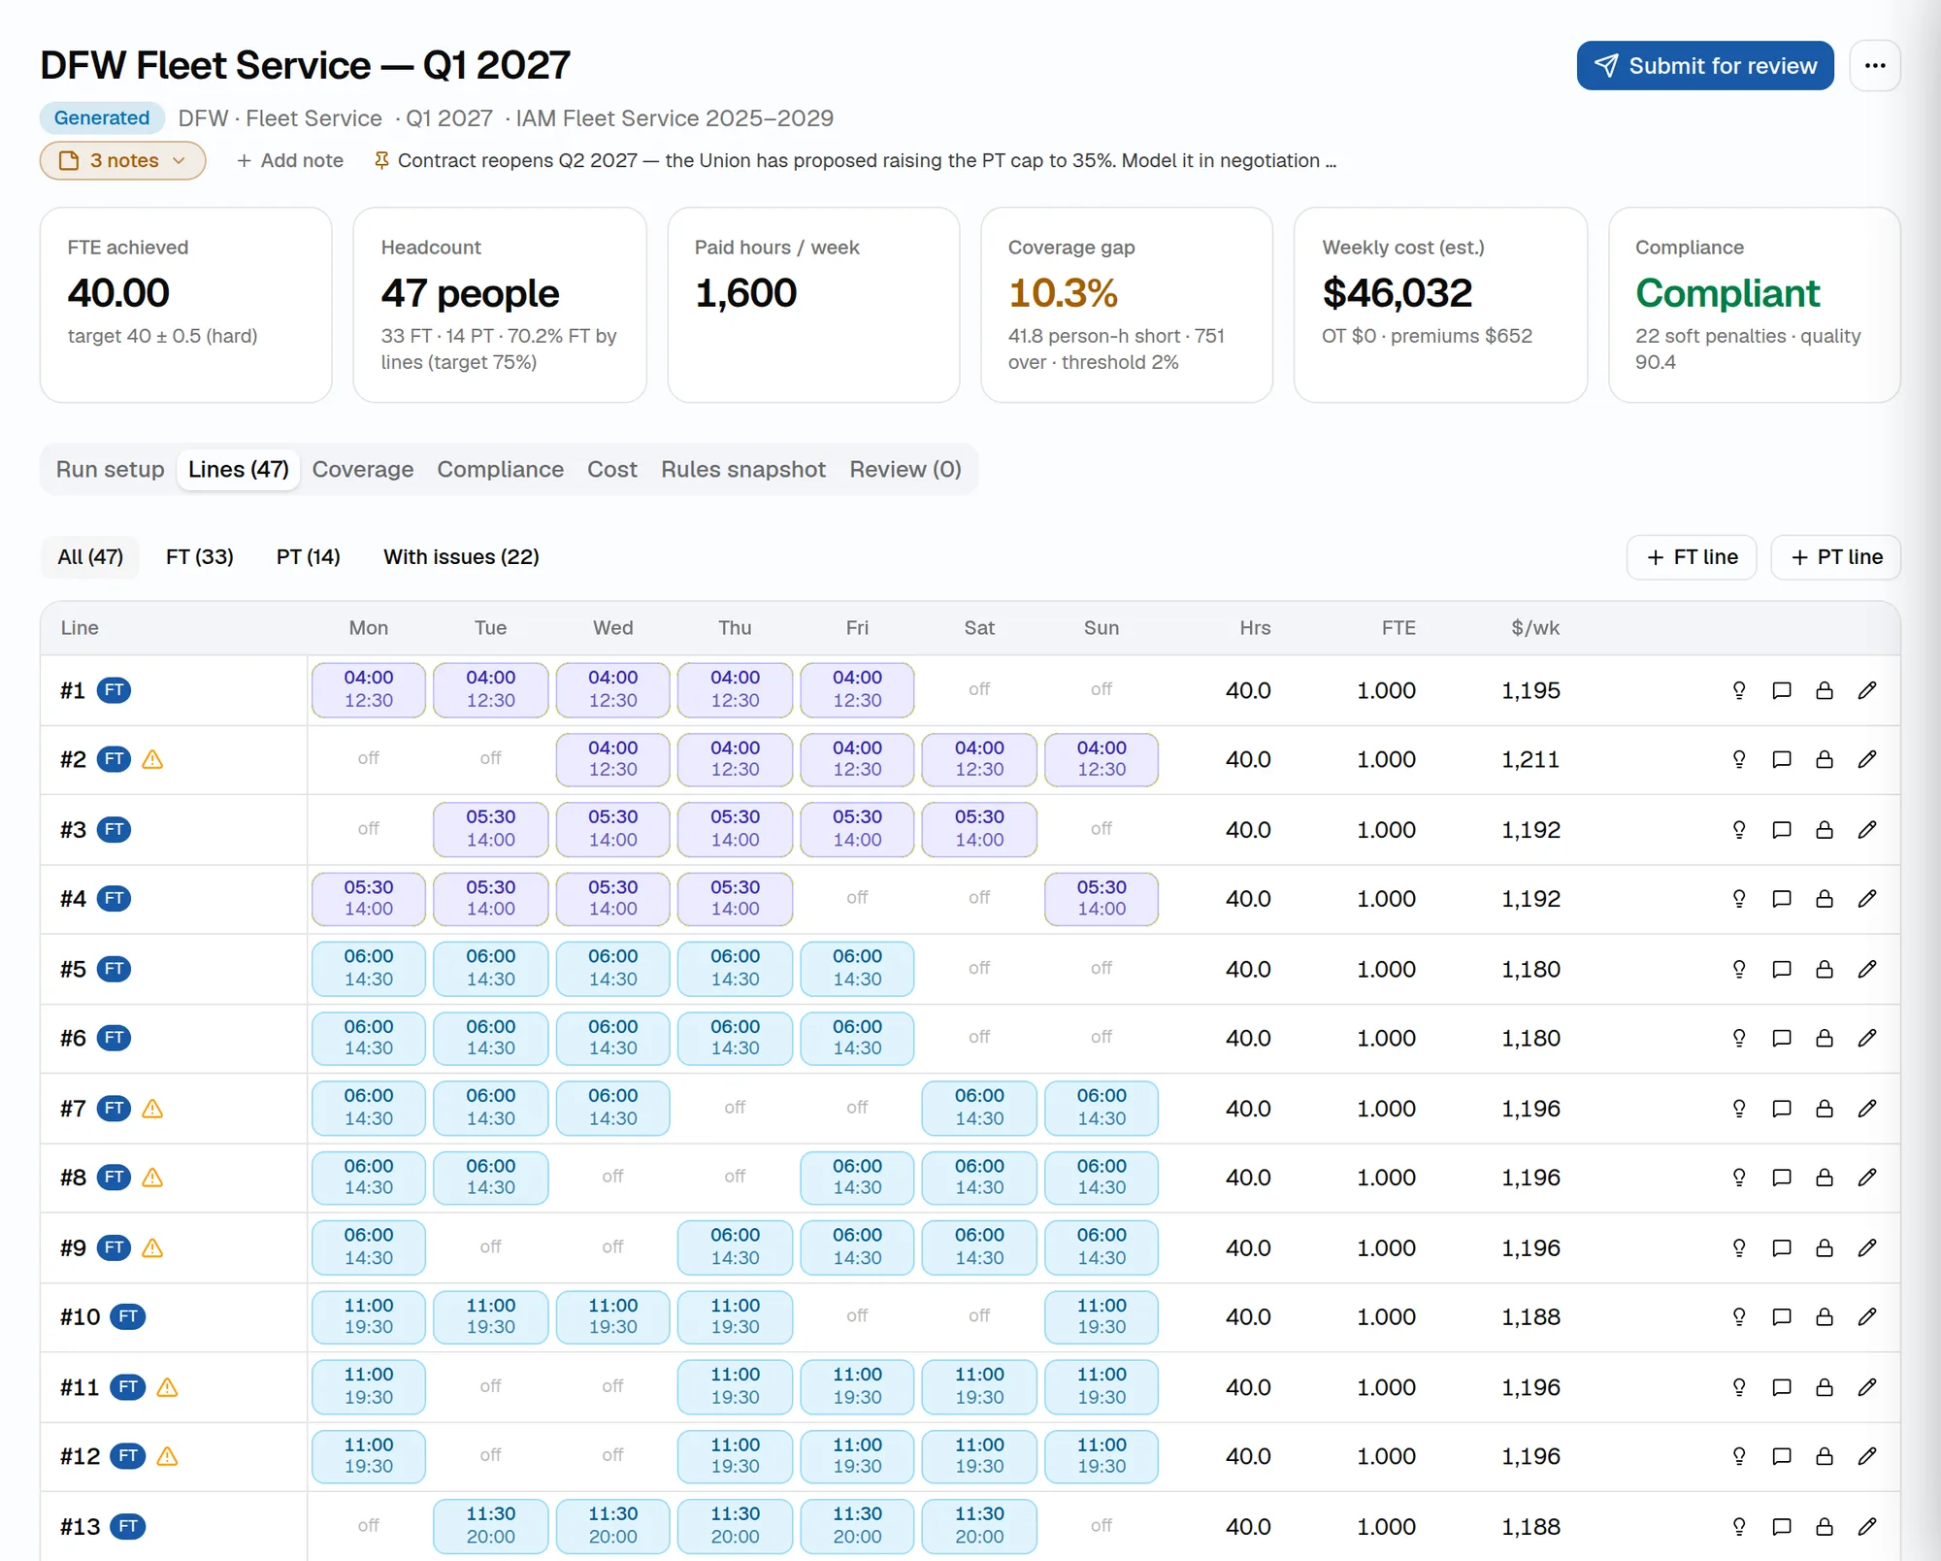Click the Generated status badge
This screenshot has width=1941, height=1561.
(x=102, y=117)
